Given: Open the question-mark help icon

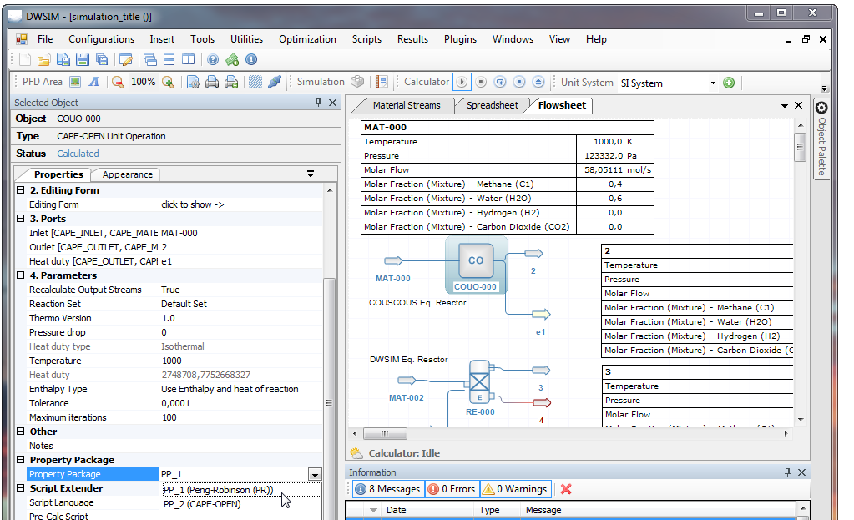Looking at the screenshot, I should pos(213,59).
